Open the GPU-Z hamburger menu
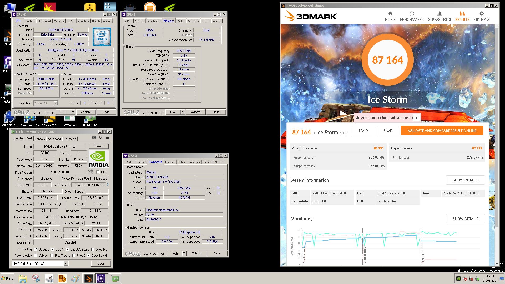This screenshot has width=505, height=284. pyautogui.click(x=108, y=137)
